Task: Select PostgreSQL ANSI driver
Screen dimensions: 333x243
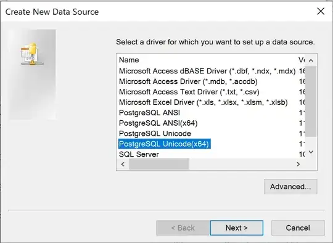Action: (149, 113)
